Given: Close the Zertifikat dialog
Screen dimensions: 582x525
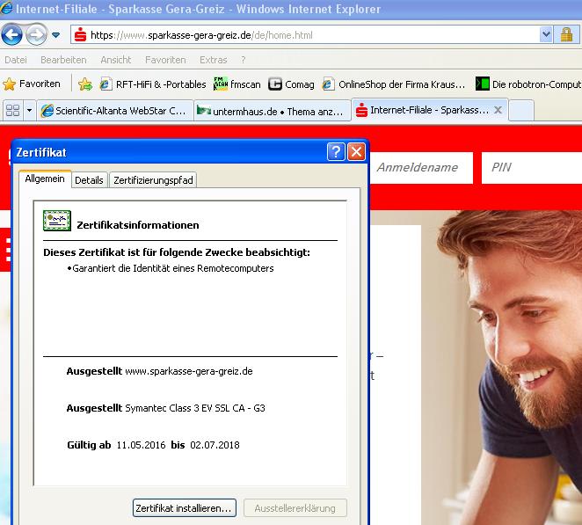Looking at the screenshot, I should (x=356, y=151).
